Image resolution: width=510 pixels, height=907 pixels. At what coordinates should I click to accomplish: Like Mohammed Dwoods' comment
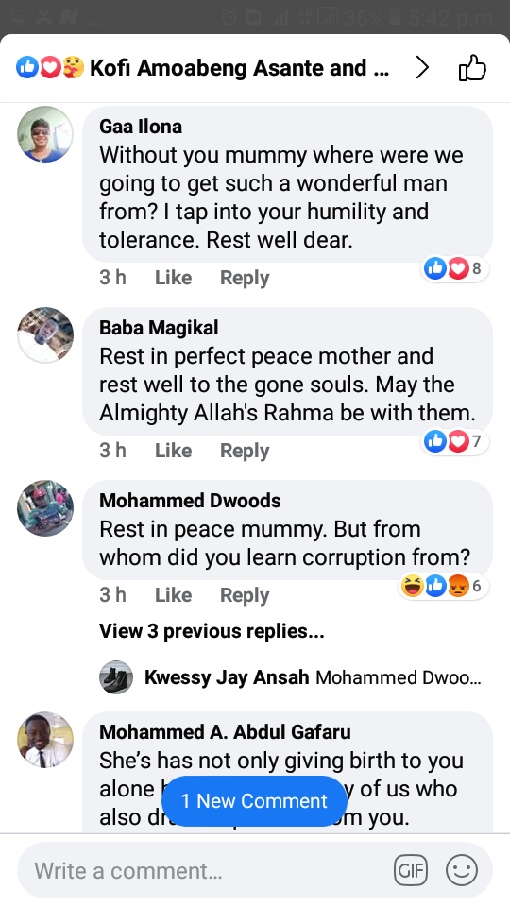point(173,595)
